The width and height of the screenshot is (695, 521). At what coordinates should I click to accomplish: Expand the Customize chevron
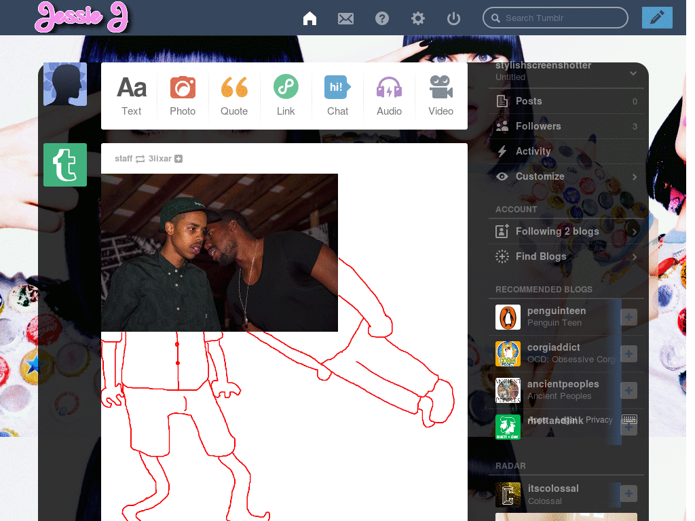tap(635, 177)
